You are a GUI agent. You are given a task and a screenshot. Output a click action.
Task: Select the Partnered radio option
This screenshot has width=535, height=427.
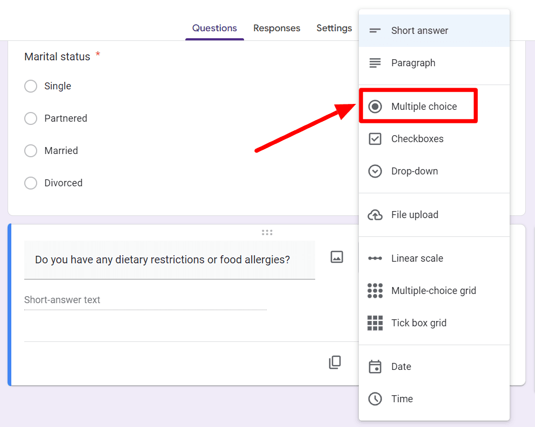31,118
